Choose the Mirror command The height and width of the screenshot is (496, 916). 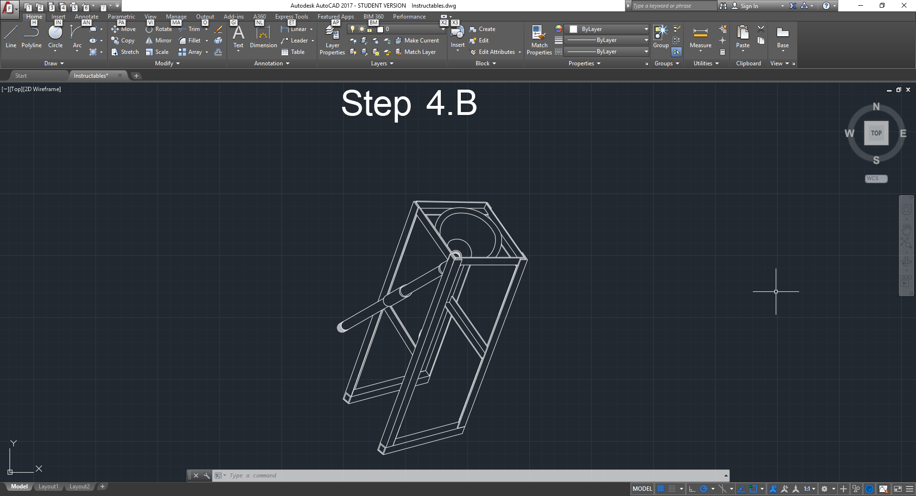tap(158, 41)
